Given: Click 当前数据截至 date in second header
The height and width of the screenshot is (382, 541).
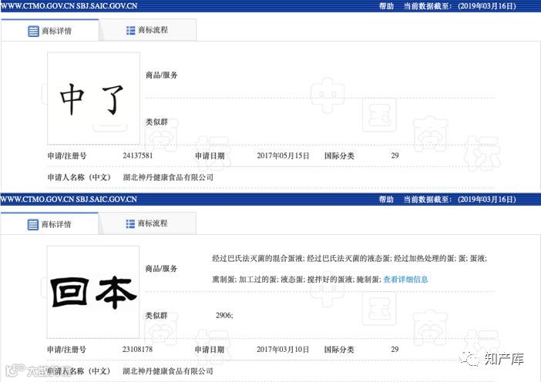Looking at the screenshot, I should point(460,199).
